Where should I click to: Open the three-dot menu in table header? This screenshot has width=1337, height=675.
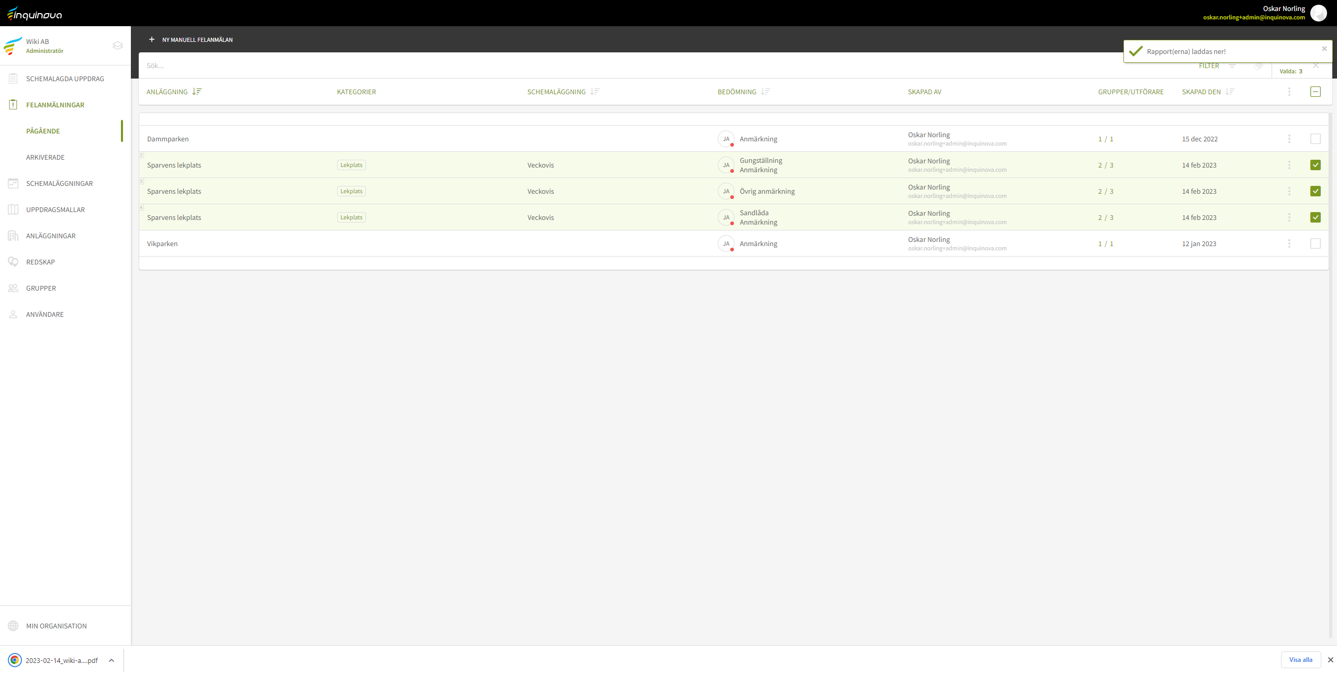(x=1289, y=92)
